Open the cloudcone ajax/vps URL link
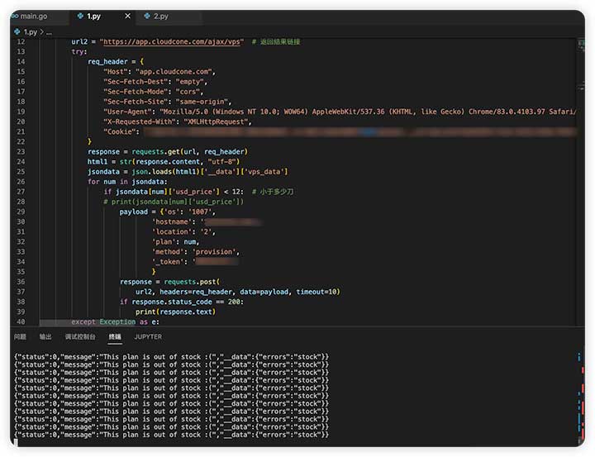This screenshot has height=457, width=595. (x=172, y=42)
